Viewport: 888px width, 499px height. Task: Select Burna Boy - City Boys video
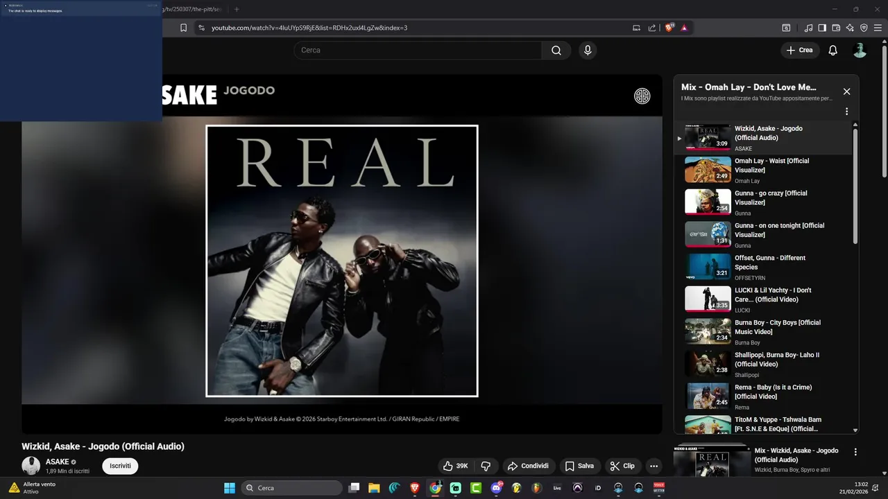(x=764, y=332)
